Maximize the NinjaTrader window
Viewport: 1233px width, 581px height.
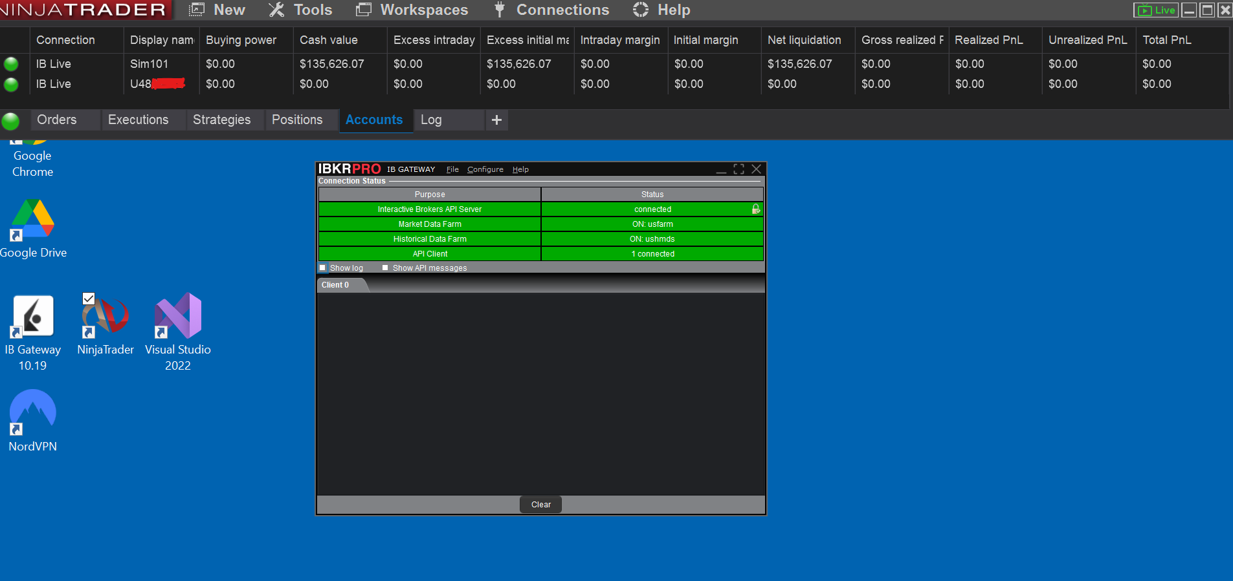[x=1207, y=10]
